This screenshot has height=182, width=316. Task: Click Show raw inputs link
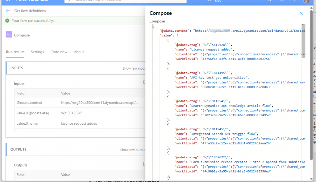pos(134,68)
